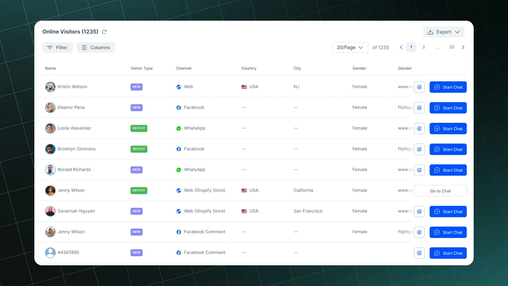
Task: Sort by the Channel column header
Action: [184, 68]
